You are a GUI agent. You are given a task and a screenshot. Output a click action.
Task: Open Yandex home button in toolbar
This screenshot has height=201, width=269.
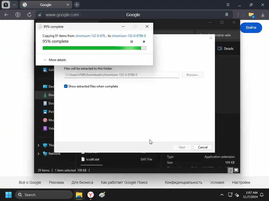tap(18, 15)
